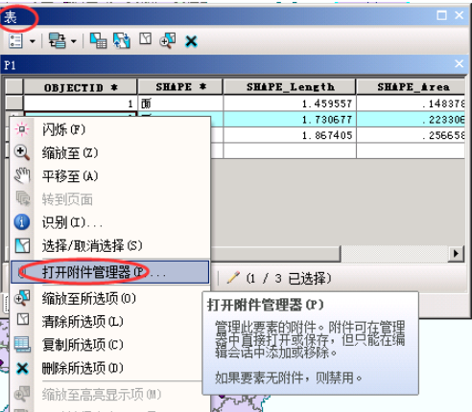Maximize the 表 window
This screenshot has height=412, width=472.
tap(441, 15)
